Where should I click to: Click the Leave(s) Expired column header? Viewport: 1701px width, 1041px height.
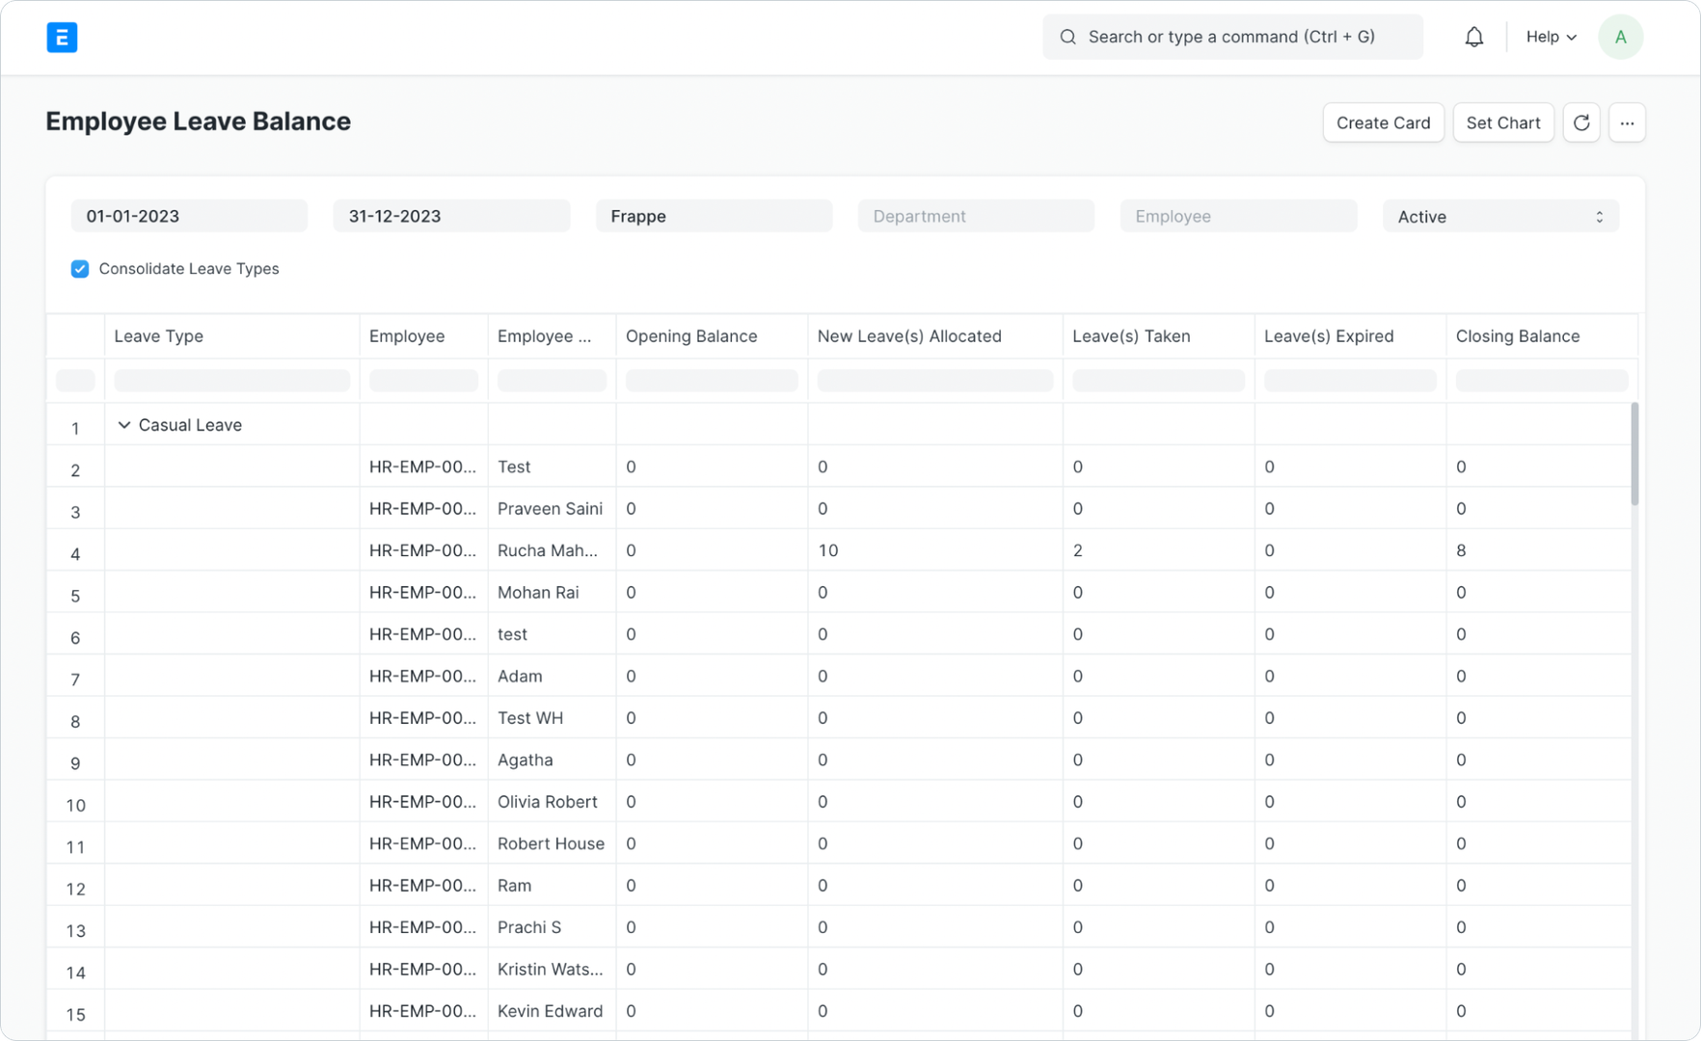click(1350, 336)
